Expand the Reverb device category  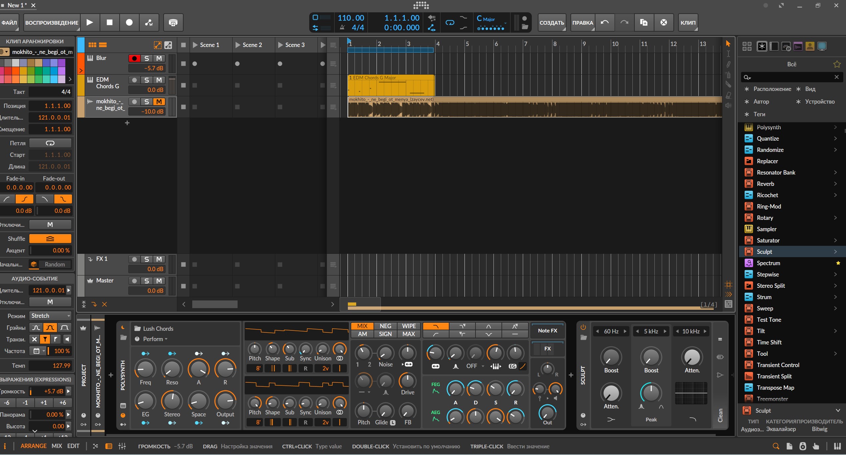coord(835,184)
